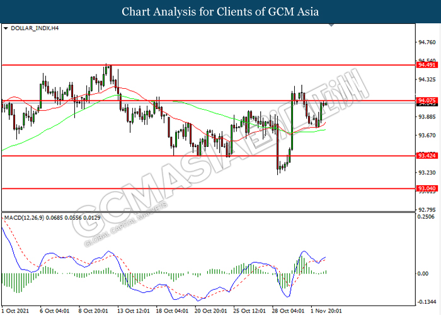Viewport: 441px width, 315px height.
Task: Click the 25 Oct 12:01 time label
Action: coord(249,311)
